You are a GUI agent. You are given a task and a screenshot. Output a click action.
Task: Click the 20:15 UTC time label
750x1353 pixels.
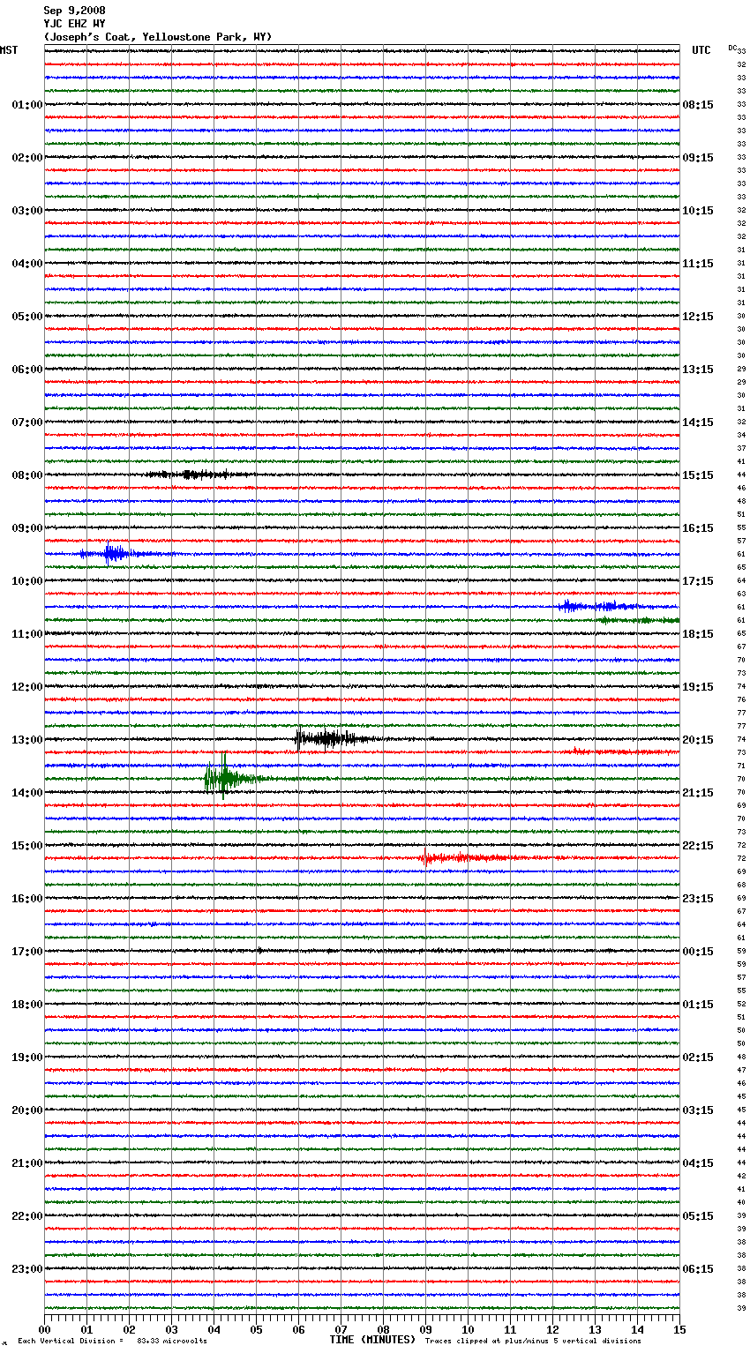pyautogui.click(x=698, y=740)
